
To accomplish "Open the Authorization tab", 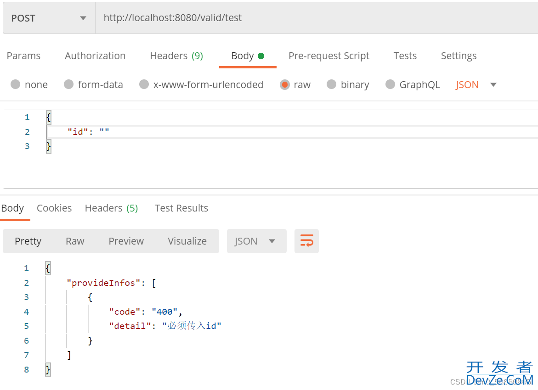I will click(95, 56).
